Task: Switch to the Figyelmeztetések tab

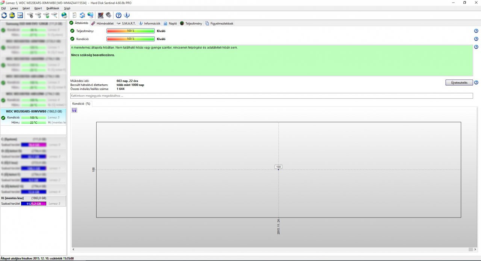Action: 219,23
